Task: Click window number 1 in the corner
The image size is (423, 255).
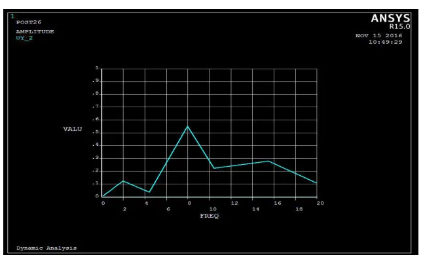Action: [x=12, y=16]
